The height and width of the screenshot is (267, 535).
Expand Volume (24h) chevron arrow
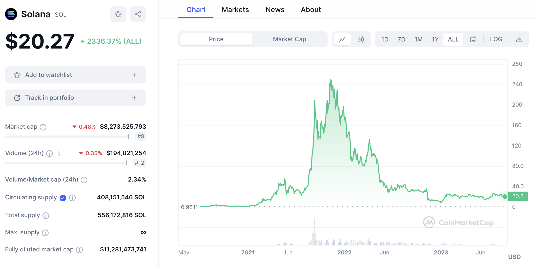[59, 153]
